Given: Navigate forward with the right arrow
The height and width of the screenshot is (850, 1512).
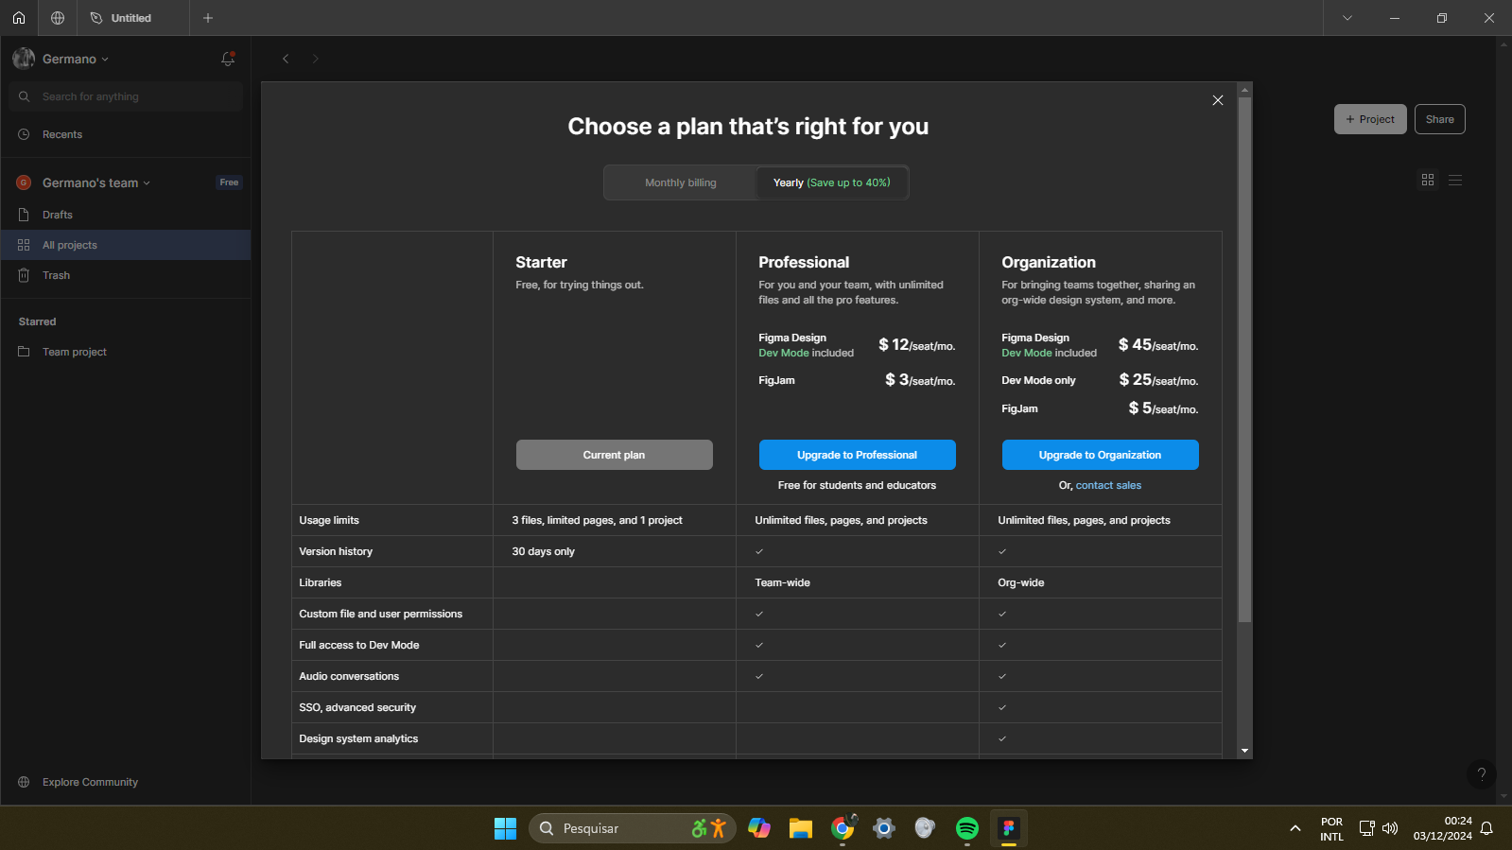Looking at the screenshot, I should coord(316,59).
